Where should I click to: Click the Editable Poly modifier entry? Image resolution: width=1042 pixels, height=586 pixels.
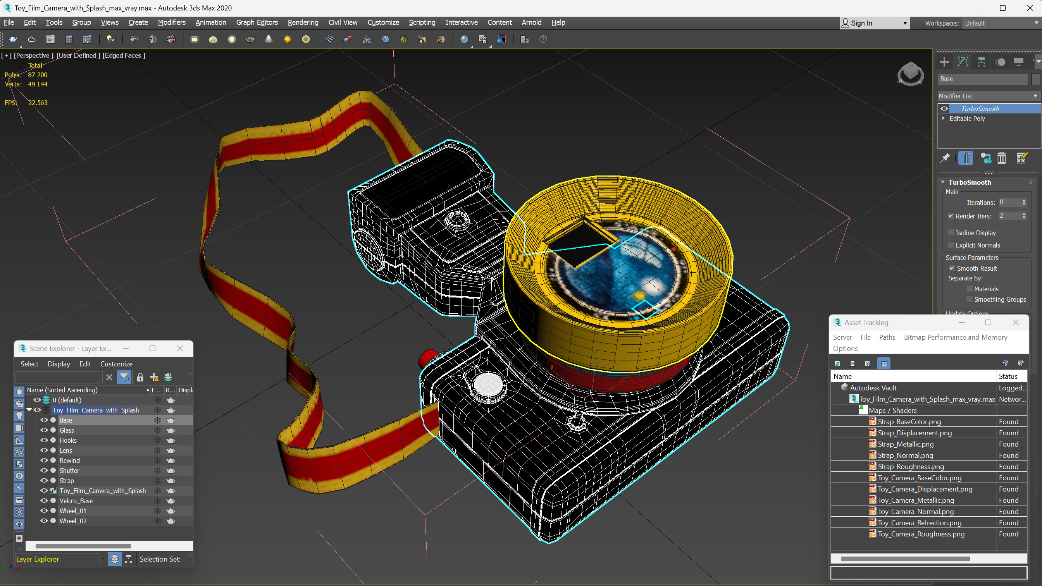(x=968, y=119)
